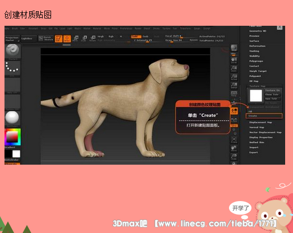Toggle Dynamic draw size
293x233 pixels.
(194, 40)
